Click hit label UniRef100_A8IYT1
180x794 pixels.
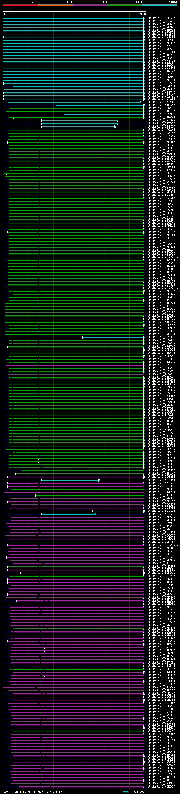(x=161, y=102)
